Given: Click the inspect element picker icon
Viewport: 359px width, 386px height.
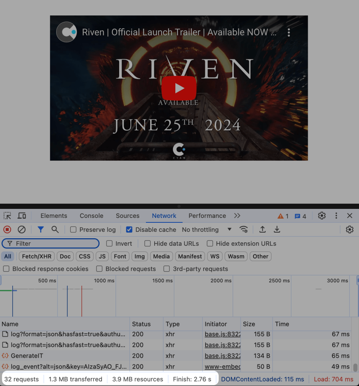Looking at the screenshot, I should [x=7, y=216].
